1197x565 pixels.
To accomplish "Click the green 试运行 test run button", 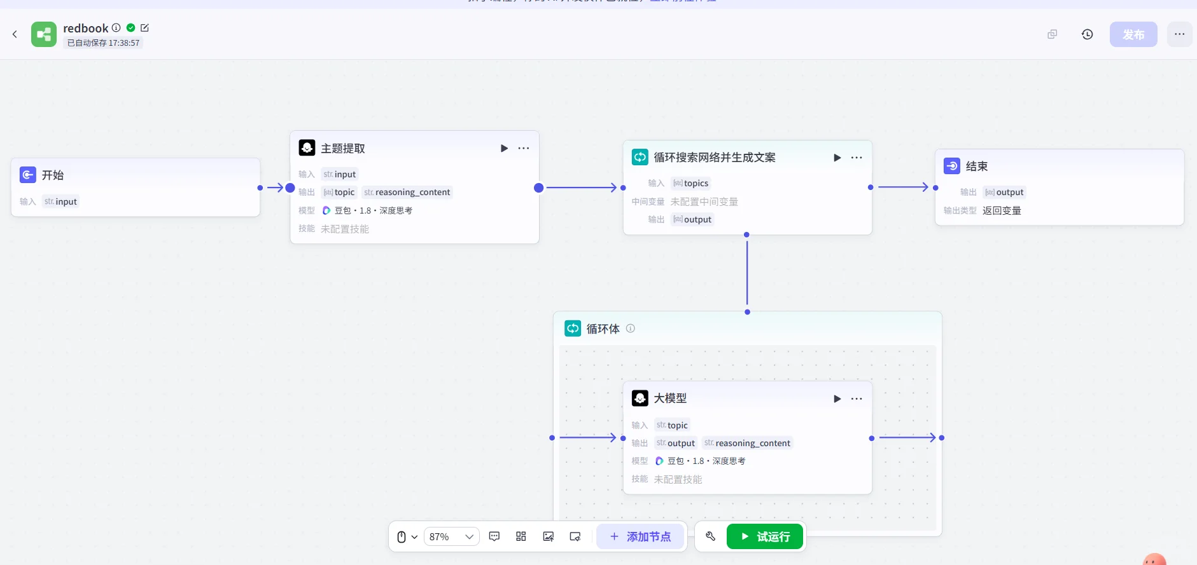I will (x=765, y=536).
